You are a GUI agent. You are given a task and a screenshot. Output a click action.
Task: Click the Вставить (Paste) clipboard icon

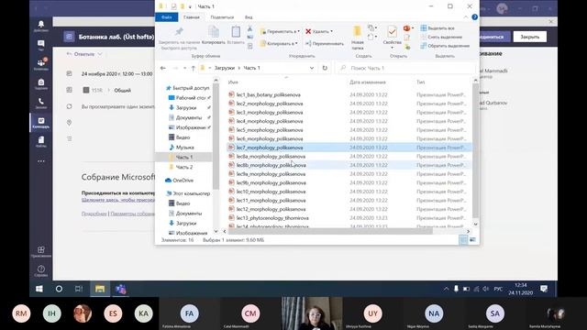(236, 32)
